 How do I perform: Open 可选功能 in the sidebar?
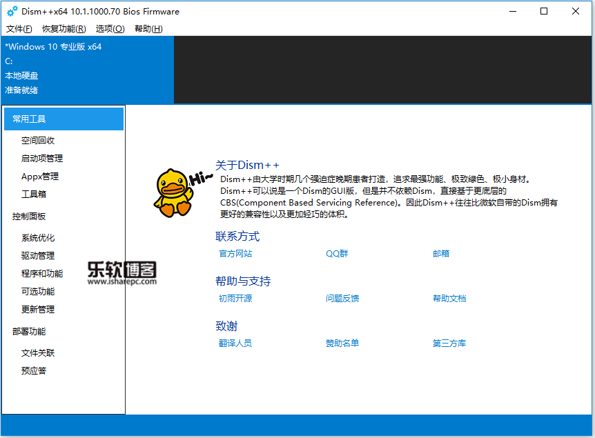(38, 291)
